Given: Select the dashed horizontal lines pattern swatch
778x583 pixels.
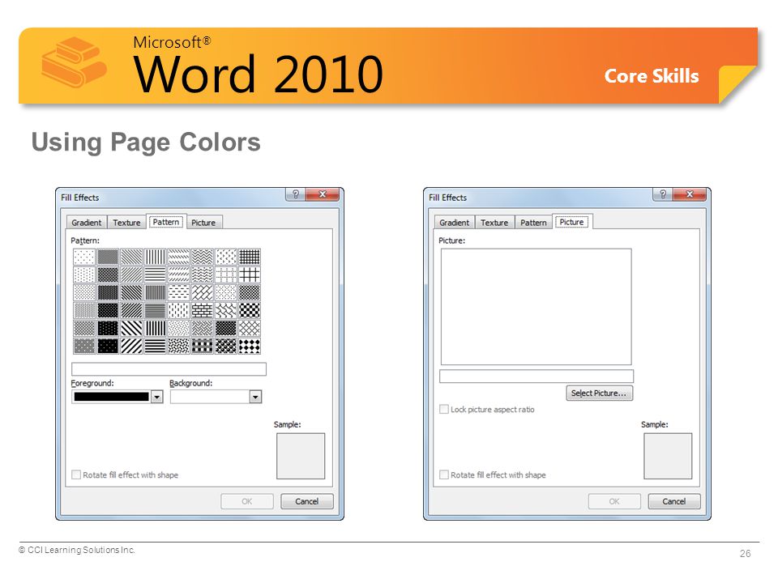Looking at the screenshot, I should pos(178,292).
